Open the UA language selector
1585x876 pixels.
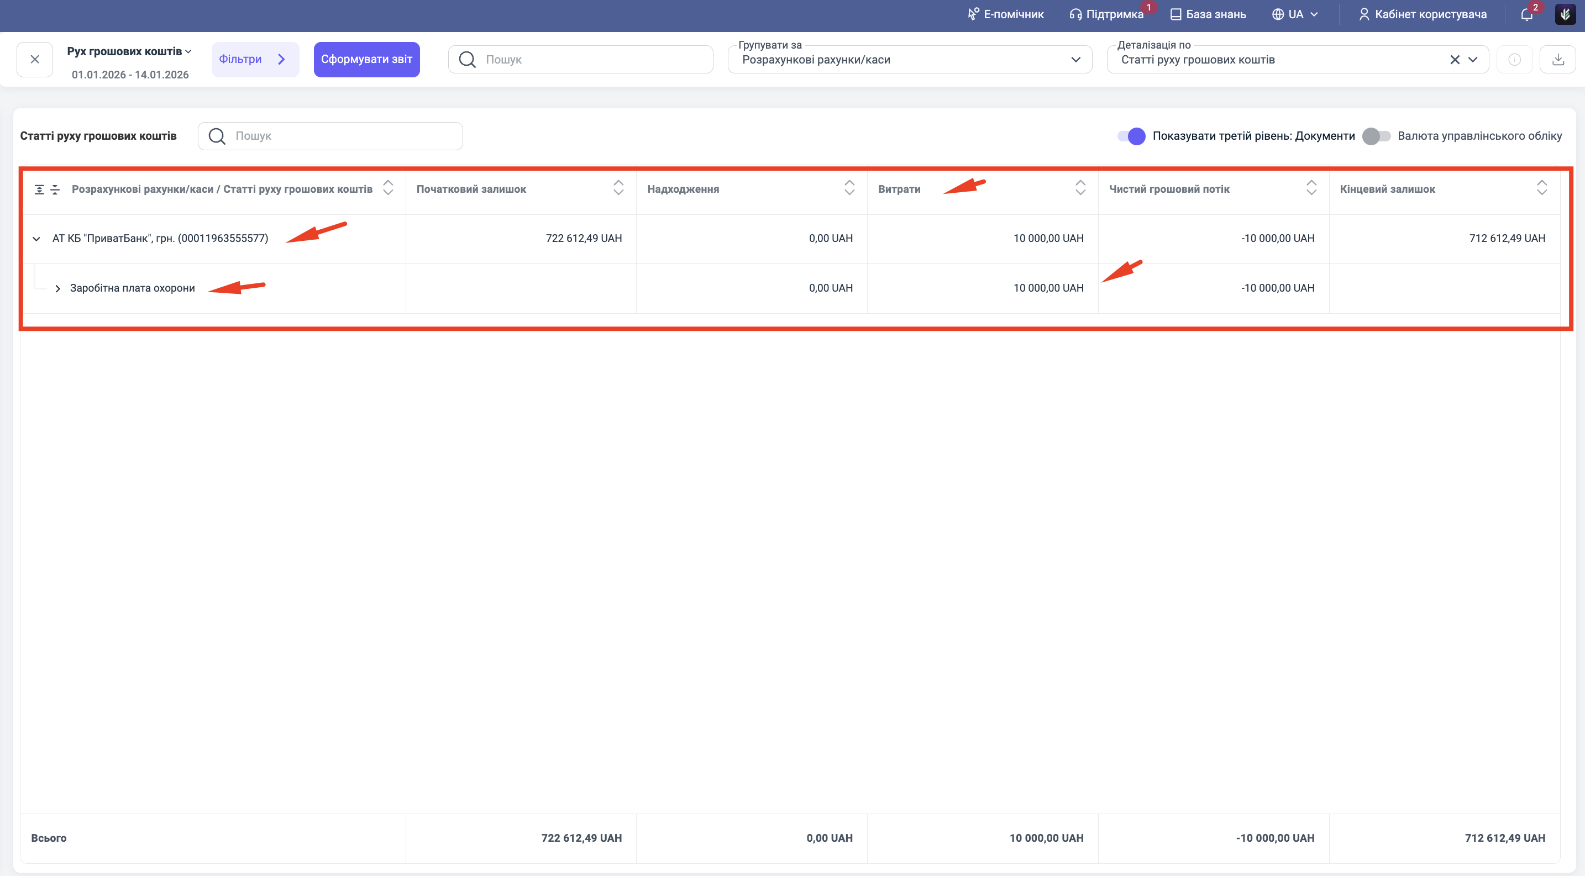[1295, 14]
